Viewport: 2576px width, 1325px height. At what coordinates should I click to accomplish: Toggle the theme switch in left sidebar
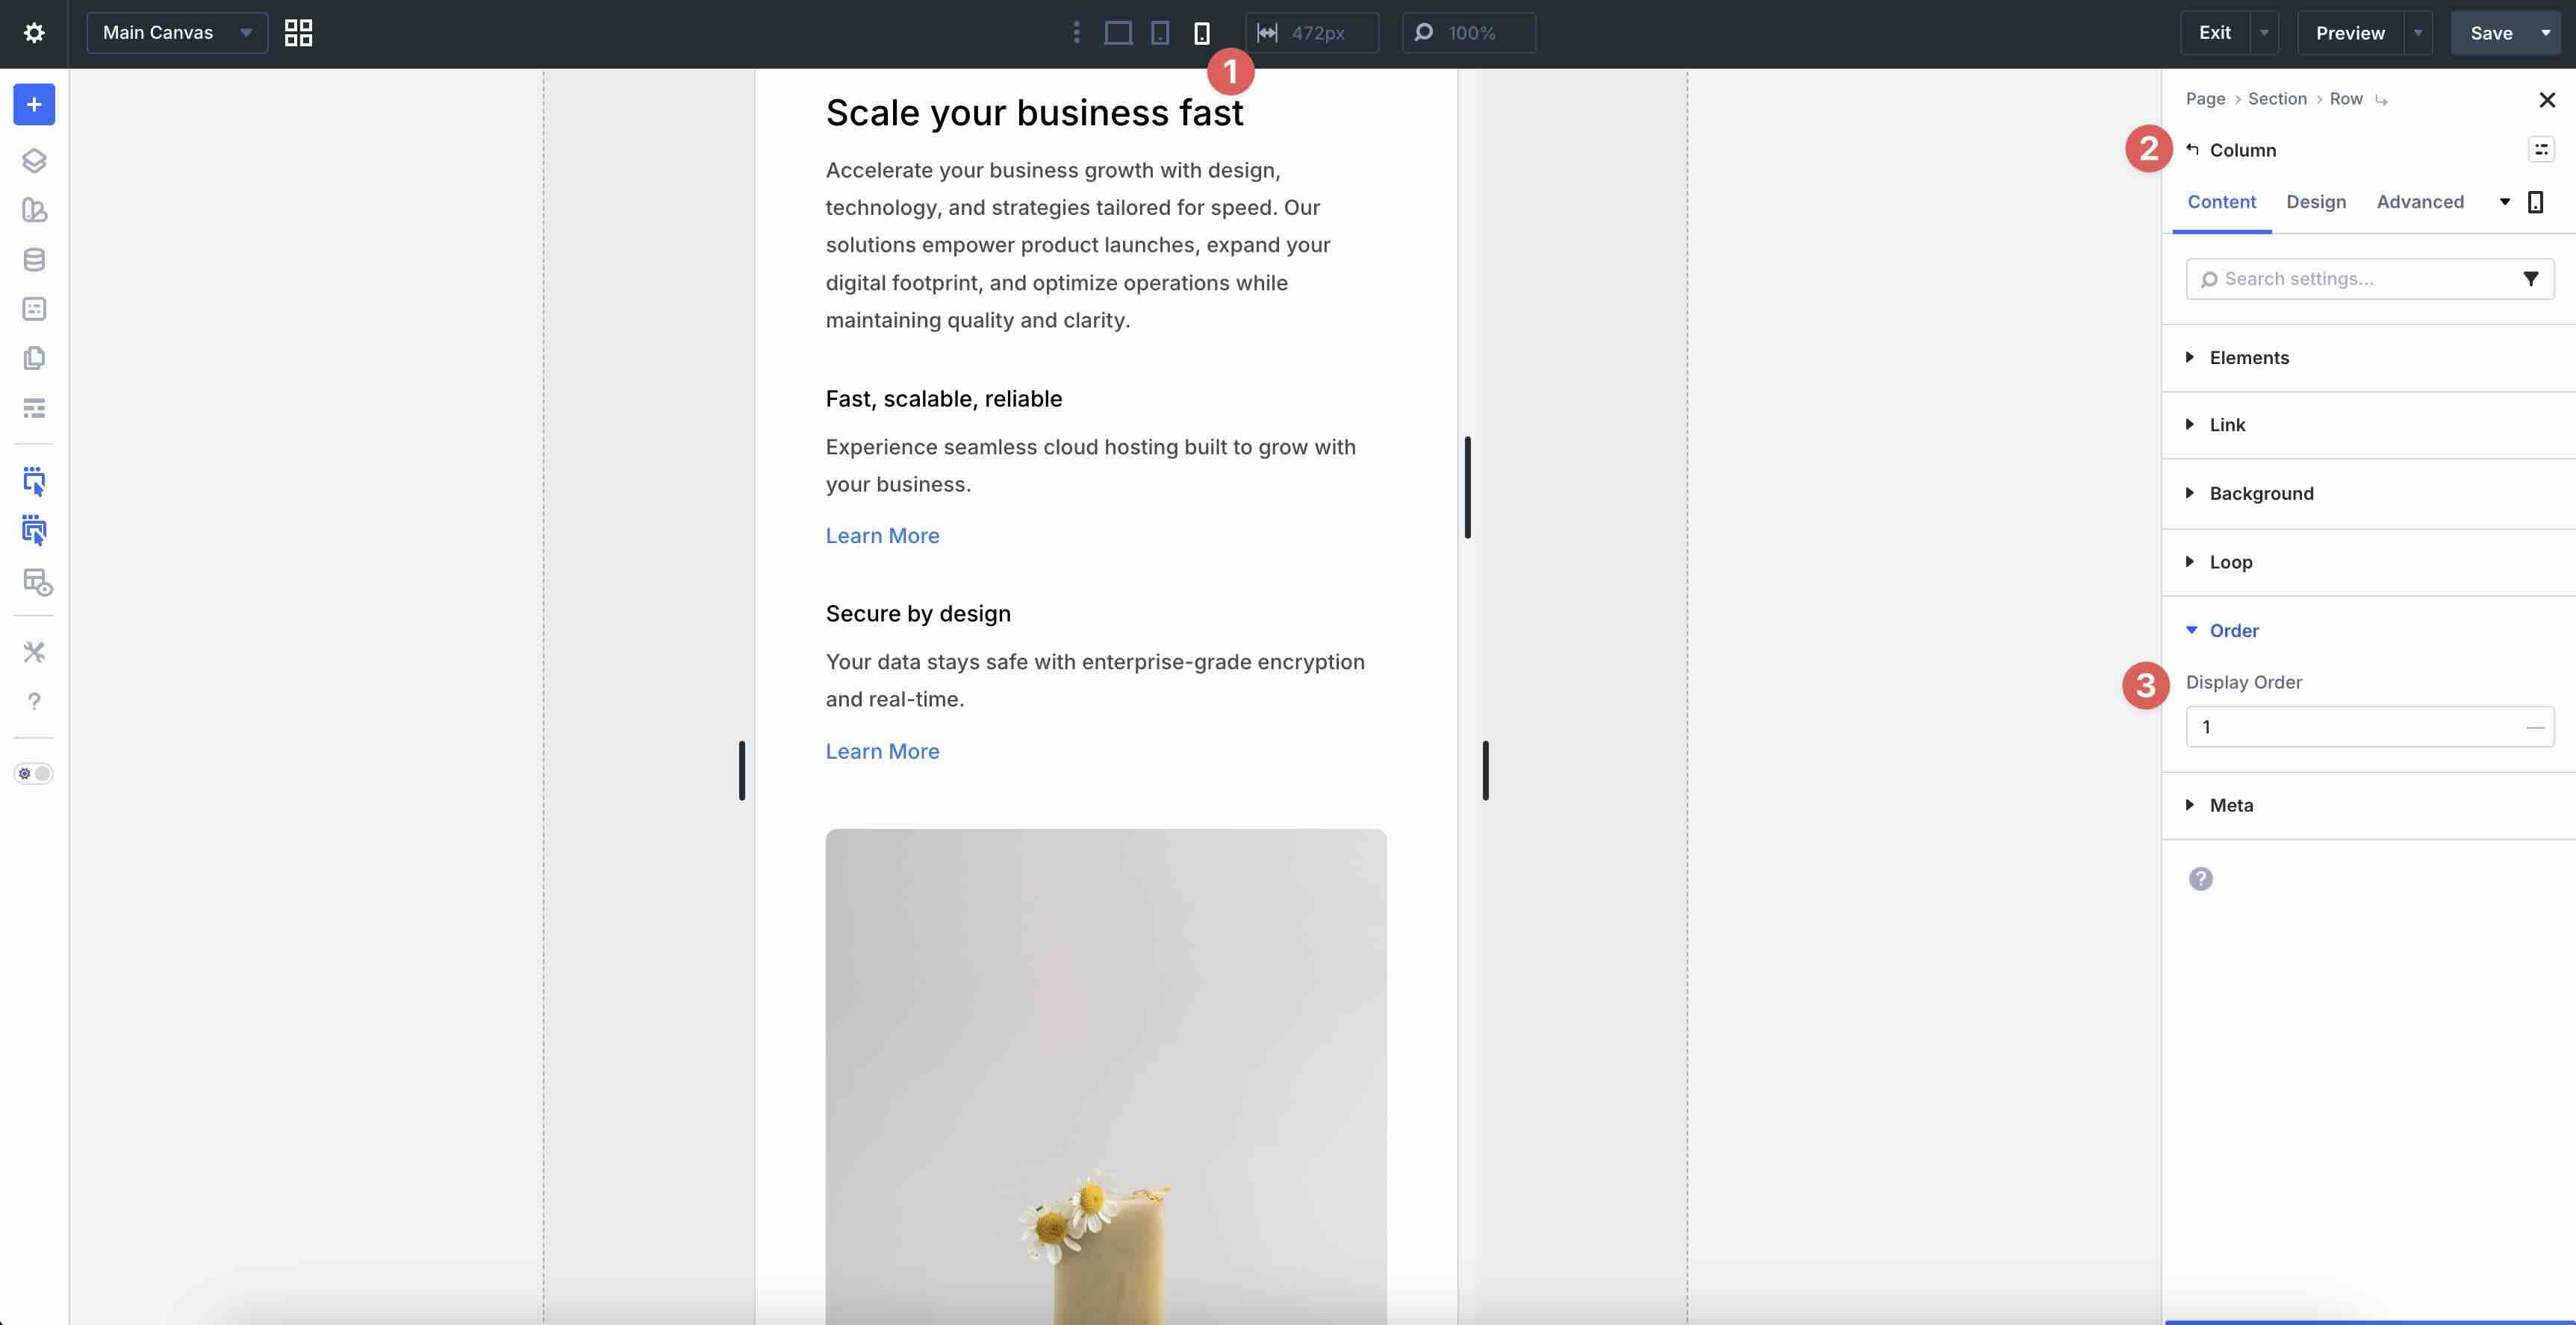[34, 774]
